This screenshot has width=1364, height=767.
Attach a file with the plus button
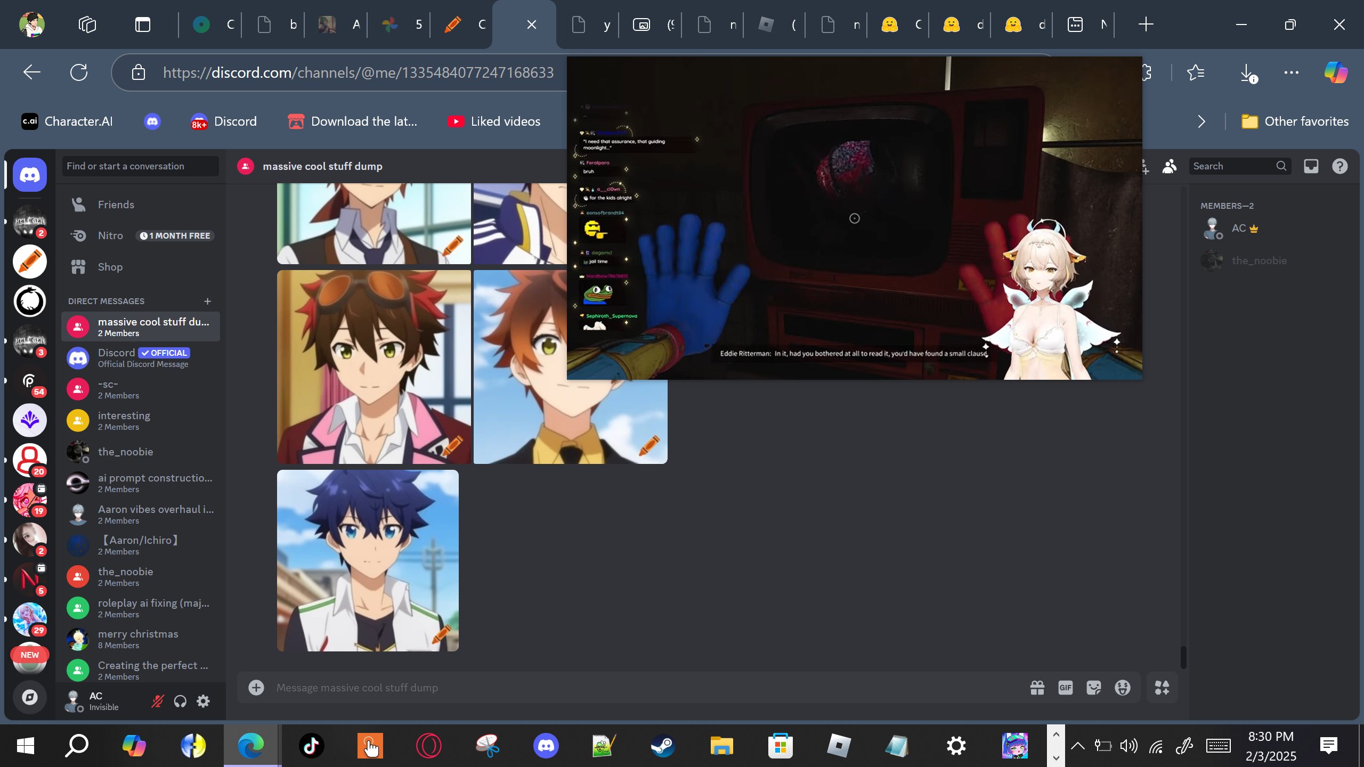tap(256, 688)
